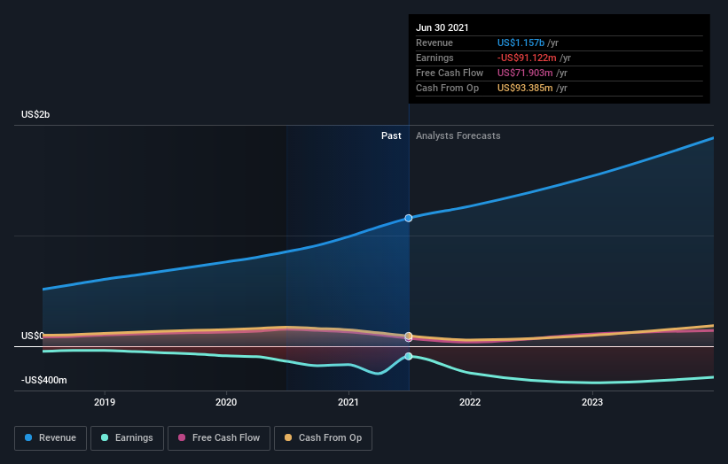This screenshot has height=464, width=728.
Task: Click the Analysts Forecasts label
Action: (x=458, y=135)
